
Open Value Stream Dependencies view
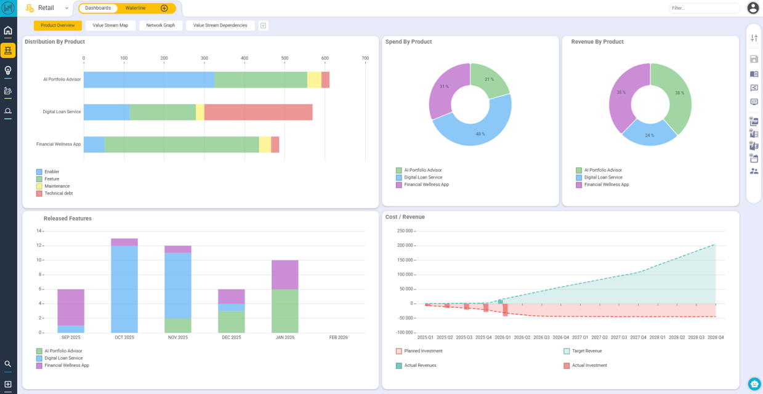pos(220,25)
